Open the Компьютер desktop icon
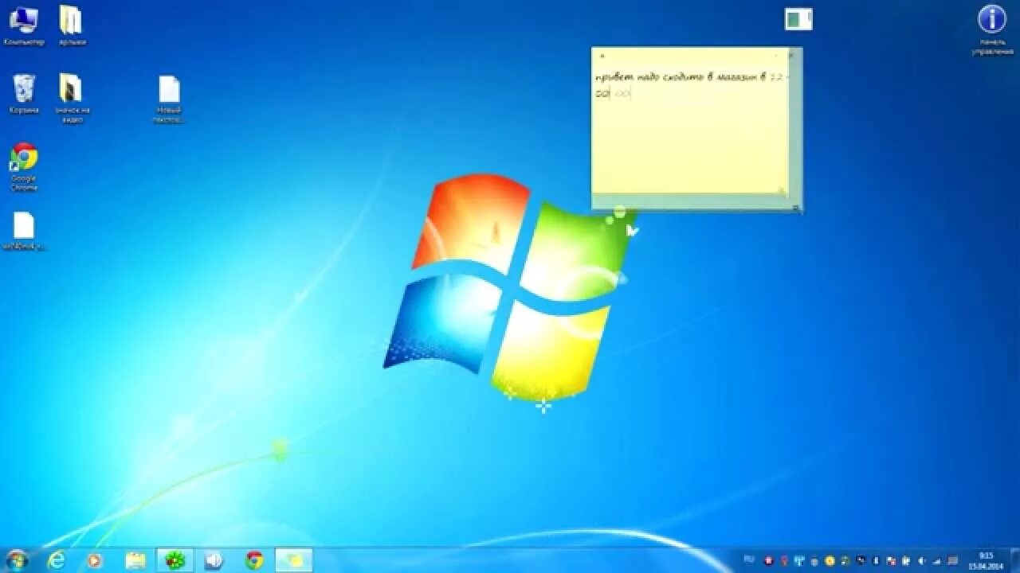Screen dimensions: 1020x573 [x=24, y=25]
